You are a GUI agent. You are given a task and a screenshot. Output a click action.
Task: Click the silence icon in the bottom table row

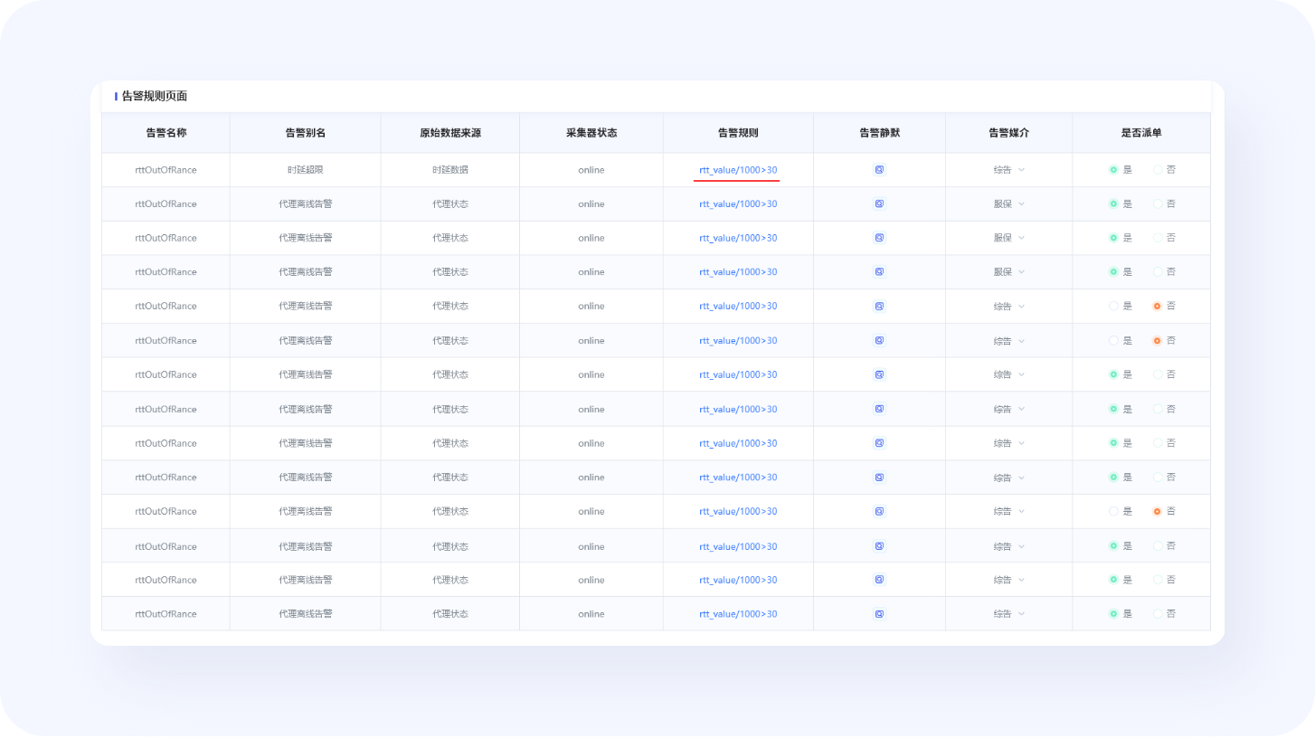[x=879, y=614]
